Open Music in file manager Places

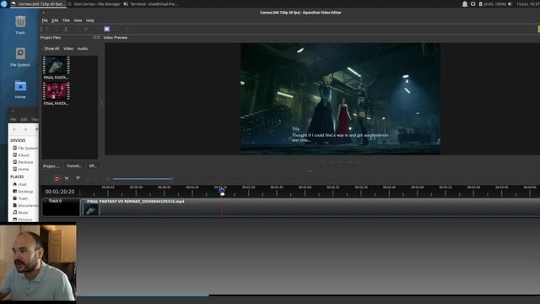(x=20, y=213)
